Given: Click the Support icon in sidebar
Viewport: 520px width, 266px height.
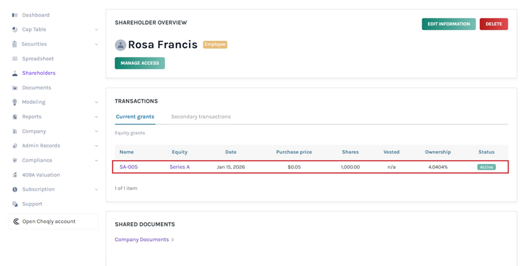Looking at the screenshot, I should (x=15, y=204).
